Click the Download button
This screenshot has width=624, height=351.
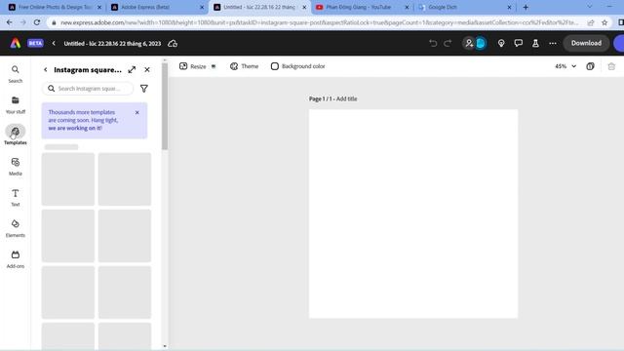586,43
